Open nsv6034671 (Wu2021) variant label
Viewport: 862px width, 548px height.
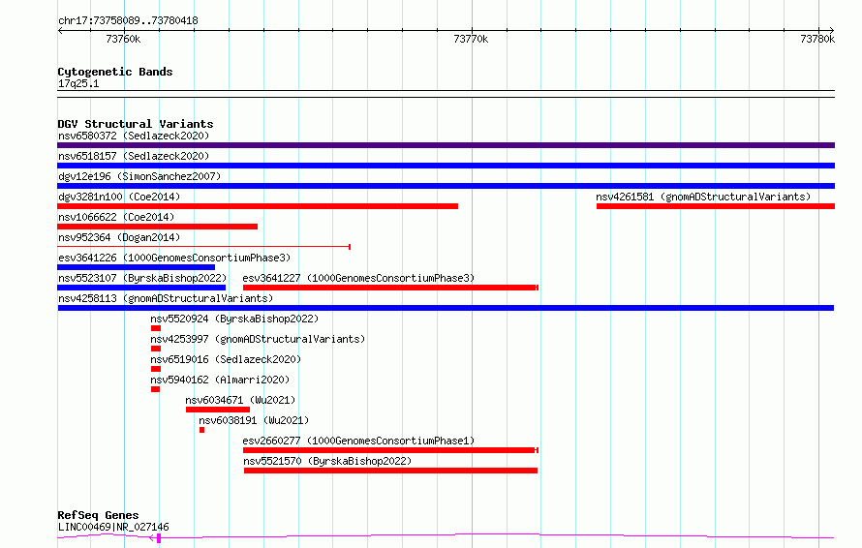(x=240, y=400)
